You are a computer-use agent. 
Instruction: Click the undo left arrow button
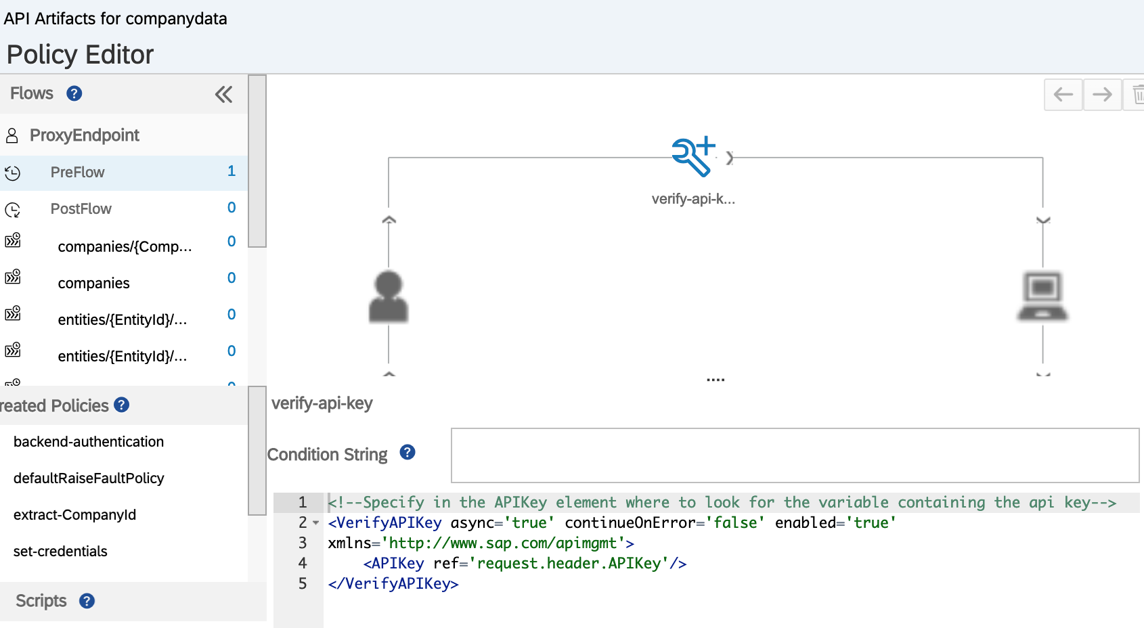click(x=1063, y=94)
